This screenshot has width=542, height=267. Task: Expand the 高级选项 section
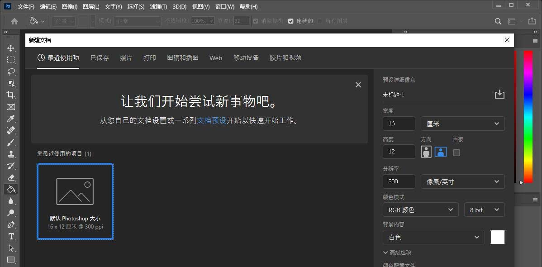pos(397,253)
